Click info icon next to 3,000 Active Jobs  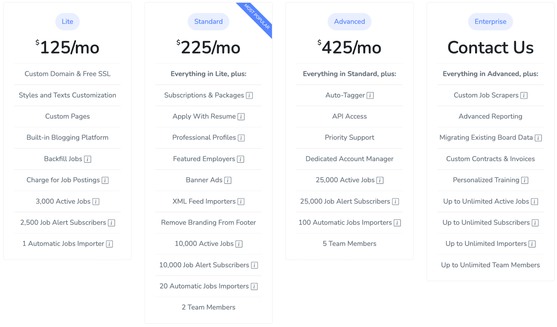[96, 202]
